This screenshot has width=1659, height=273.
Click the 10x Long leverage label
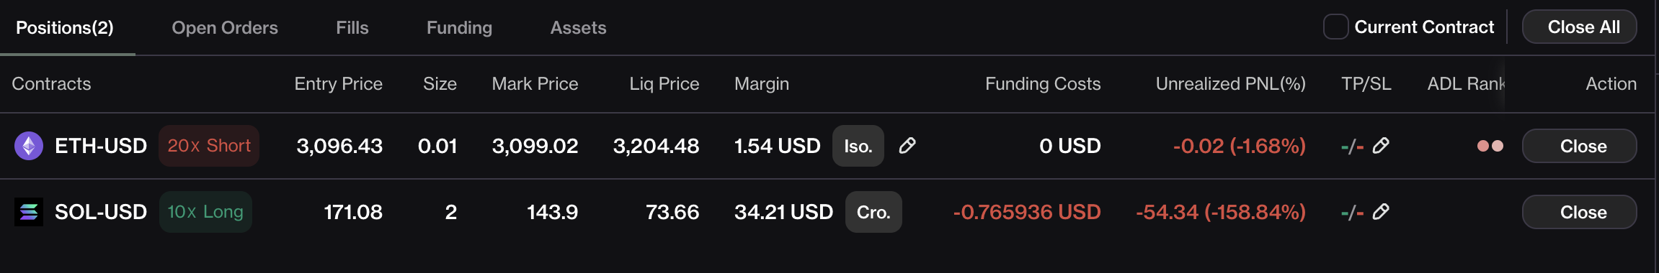click(x=205, y=212)
